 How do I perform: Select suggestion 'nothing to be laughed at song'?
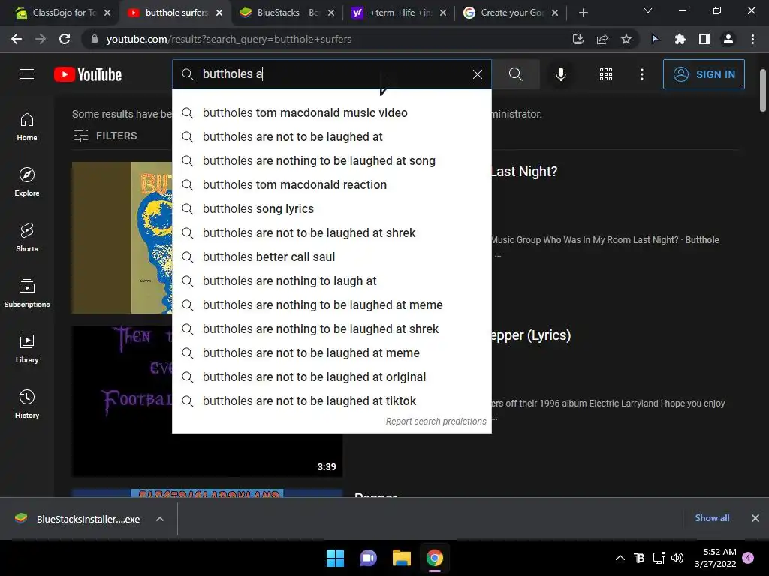click(x=332, y=160)
